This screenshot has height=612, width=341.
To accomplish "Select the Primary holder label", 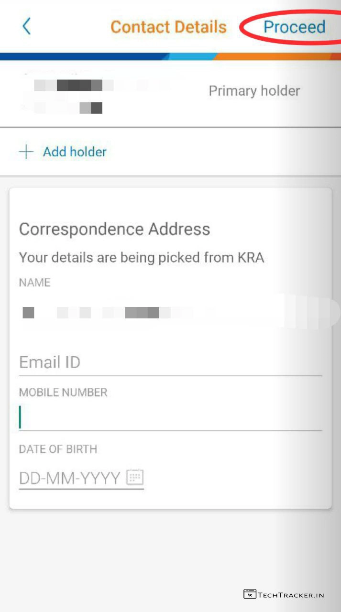I will click(254, 91).
